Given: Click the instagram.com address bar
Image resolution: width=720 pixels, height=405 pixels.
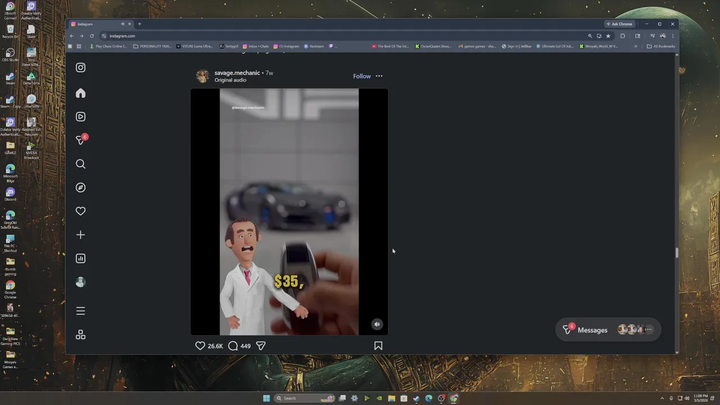Looking at the screenshot, I should point(343,36).
